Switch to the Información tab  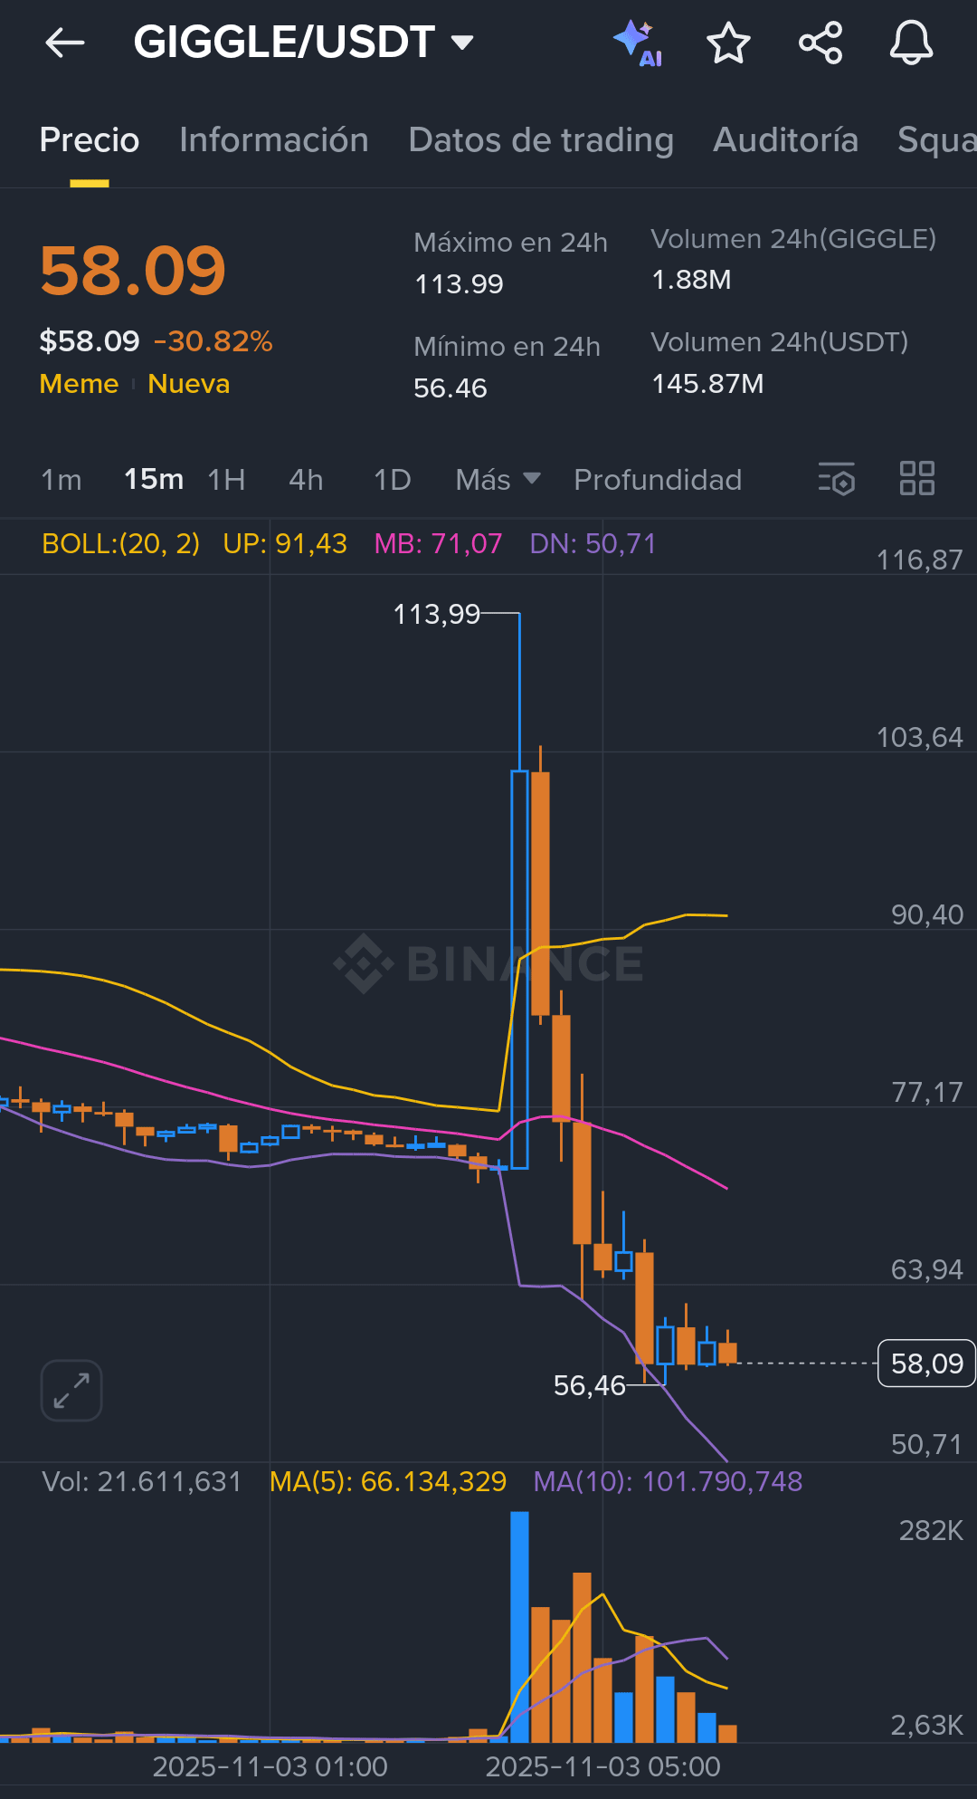(x=274, y=140)
